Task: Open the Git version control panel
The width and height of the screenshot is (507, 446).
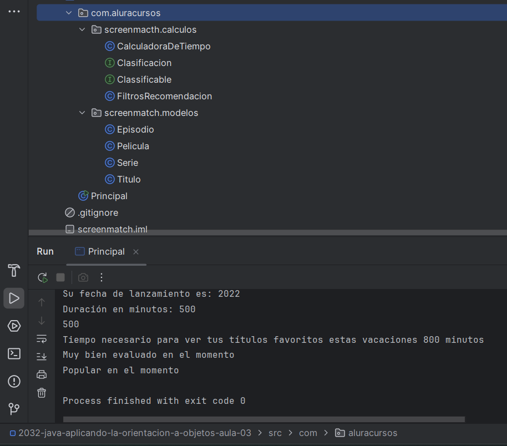Action: (14, 409)
